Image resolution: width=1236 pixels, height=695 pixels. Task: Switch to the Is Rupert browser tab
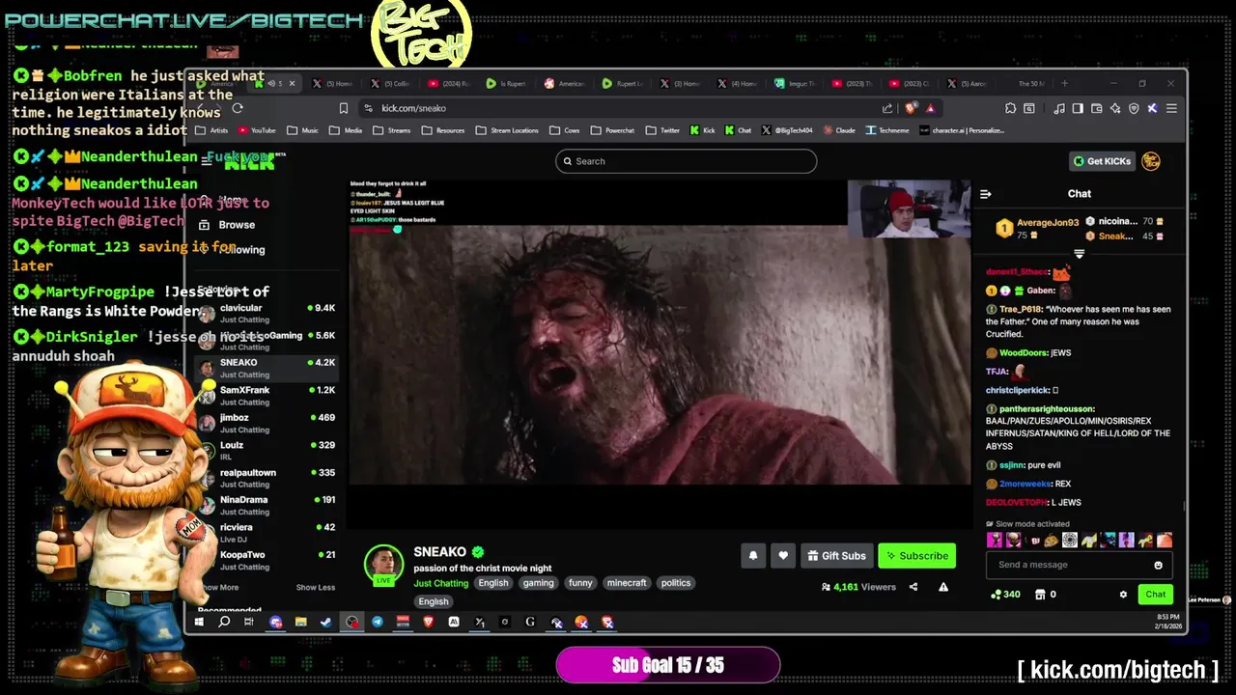tap(507, 83)
